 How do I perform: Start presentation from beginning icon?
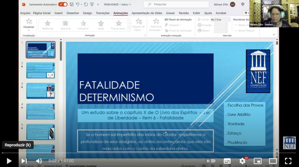tap(92, 4)
